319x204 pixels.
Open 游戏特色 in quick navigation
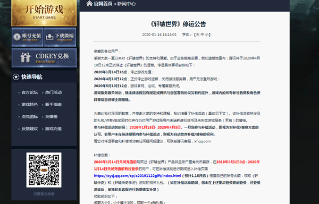[x=30, y=105]
